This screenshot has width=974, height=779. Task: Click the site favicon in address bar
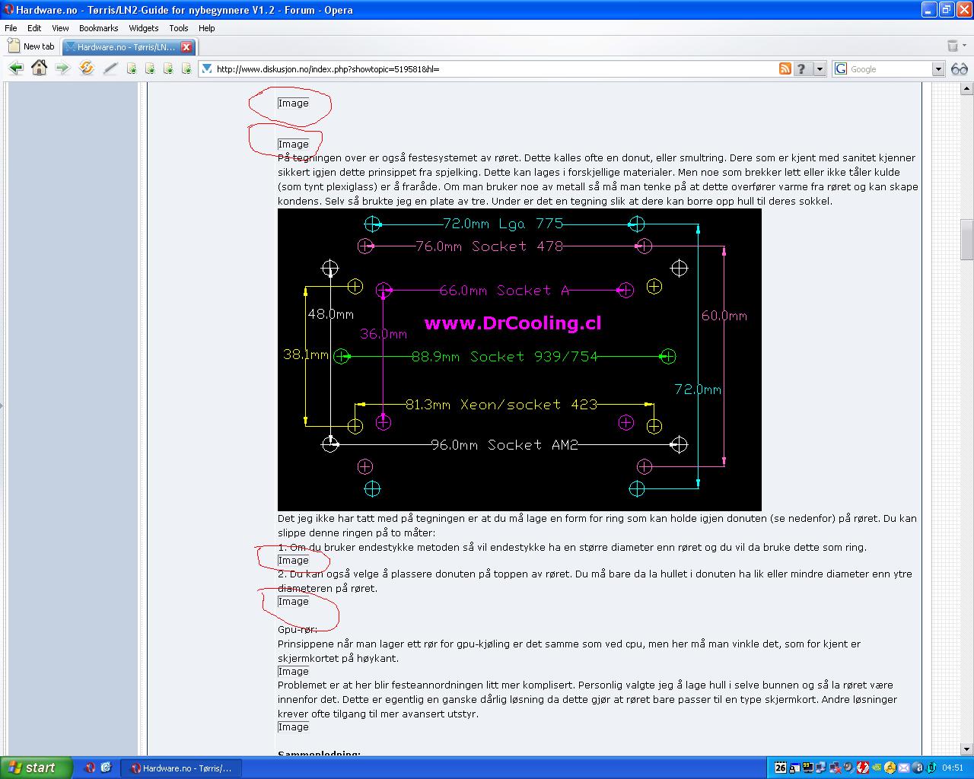point(207,68)
